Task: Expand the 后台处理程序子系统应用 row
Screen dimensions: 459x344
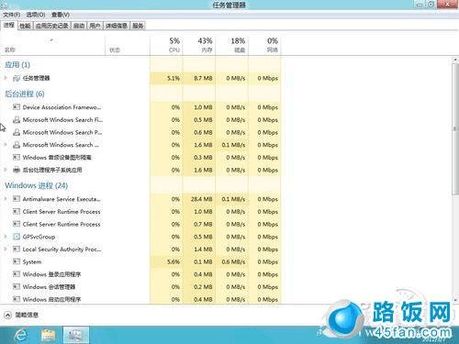Action: (x=6, y=170)
